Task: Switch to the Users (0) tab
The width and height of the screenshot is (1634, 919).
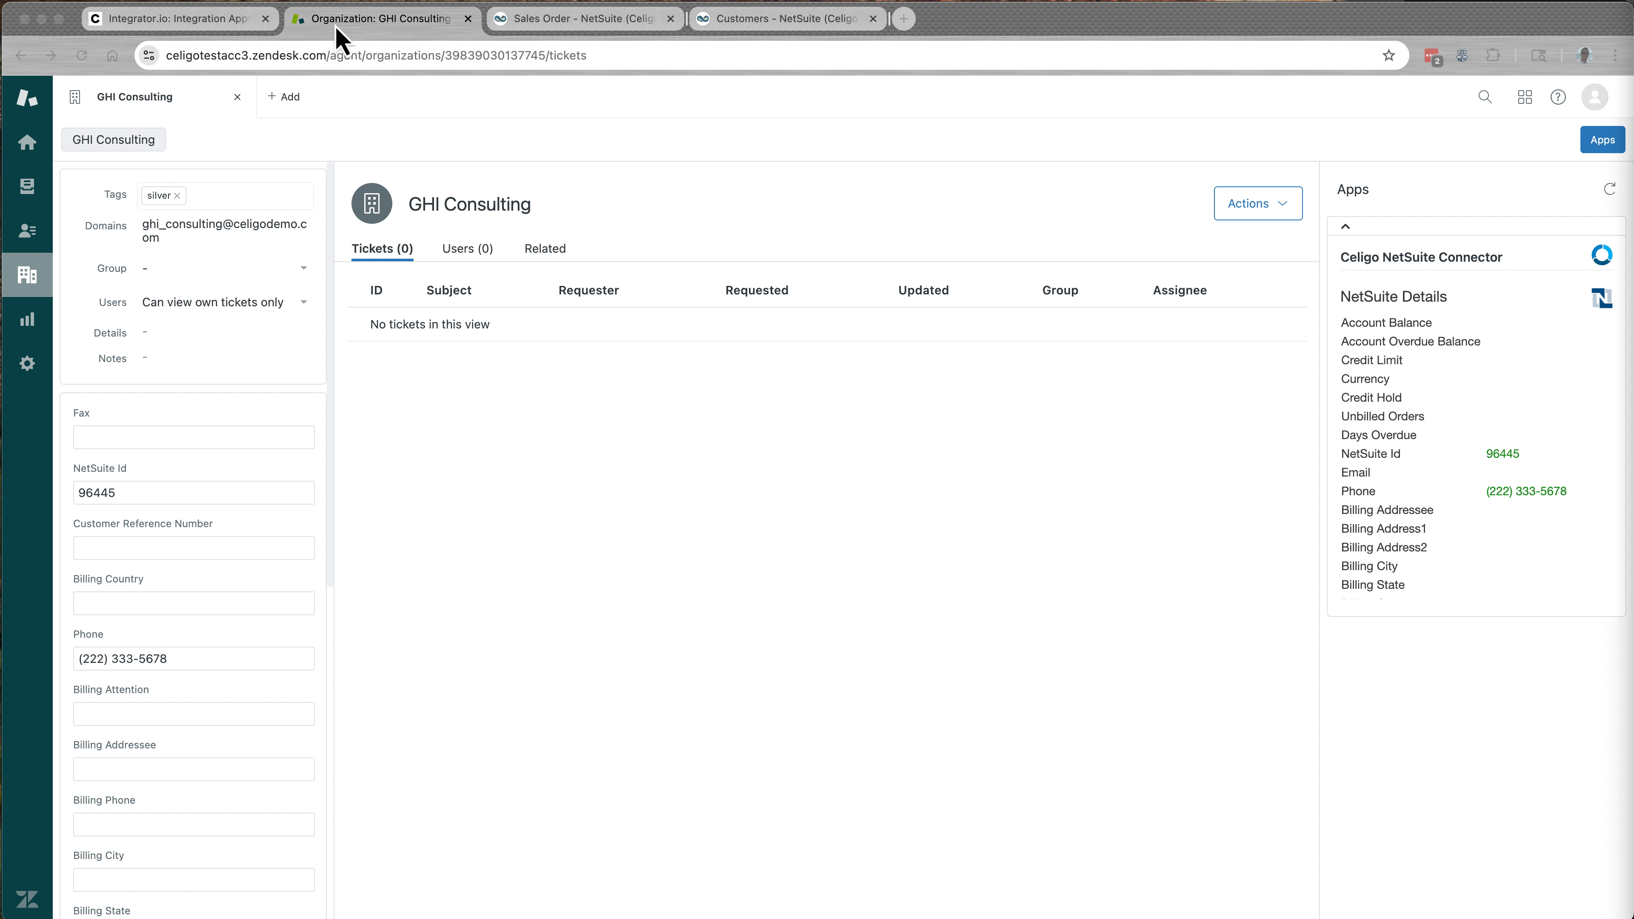Action: [467, 248]
